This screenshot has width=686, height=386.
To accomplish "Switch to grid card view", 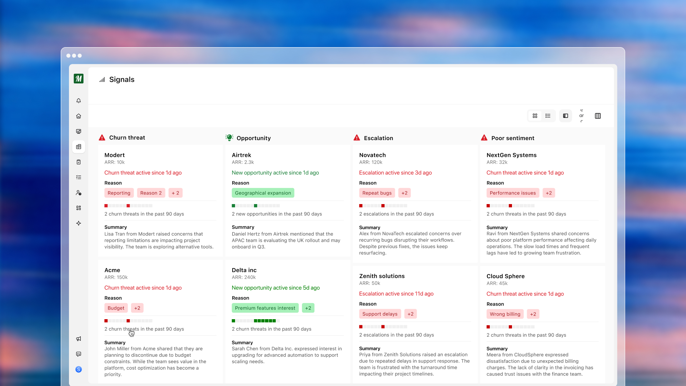I will coord(535,116).
